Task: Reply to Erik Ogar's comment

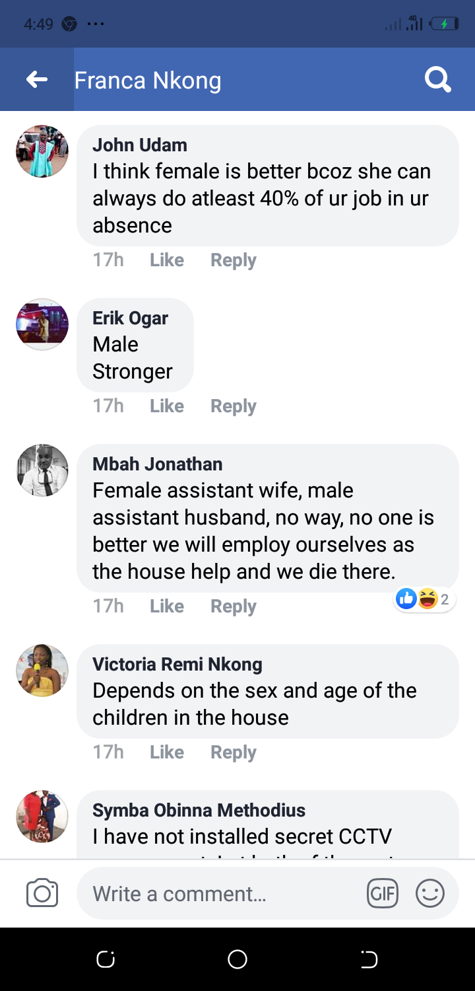Action: [233, 406]
